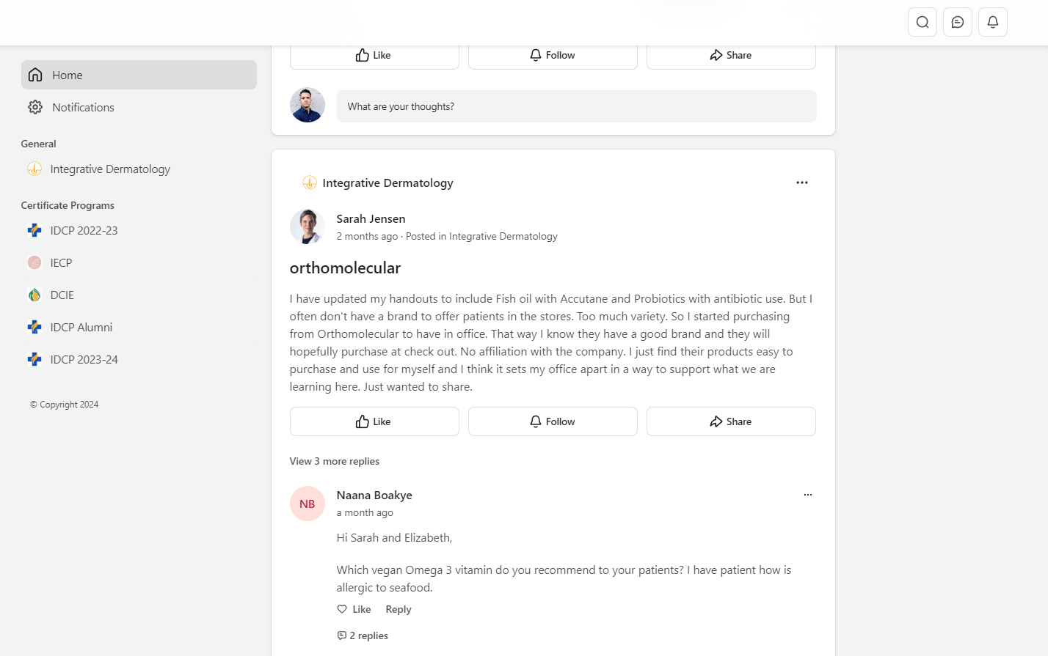Open the Sarah Jensen post options menu

802,183
